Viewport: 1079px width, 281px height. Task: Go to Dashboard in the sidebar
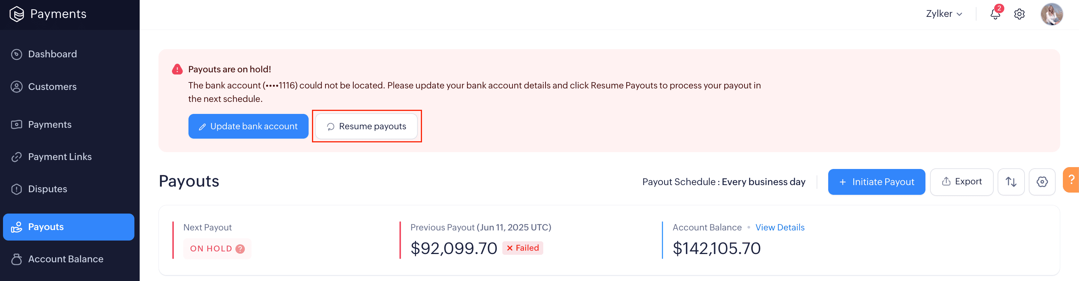52,54
